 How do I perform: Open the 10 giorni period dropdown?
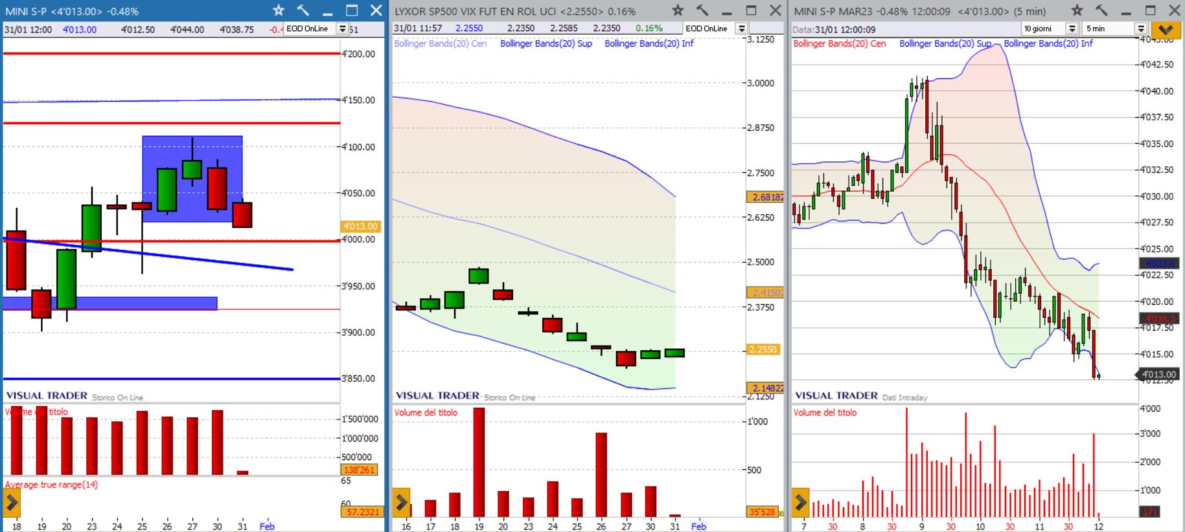coord(1072,28)
